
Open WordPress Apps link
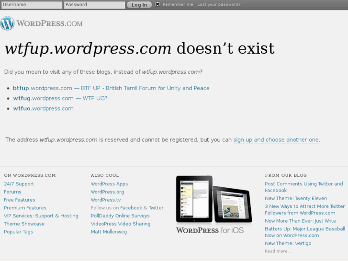click(110, 184)
